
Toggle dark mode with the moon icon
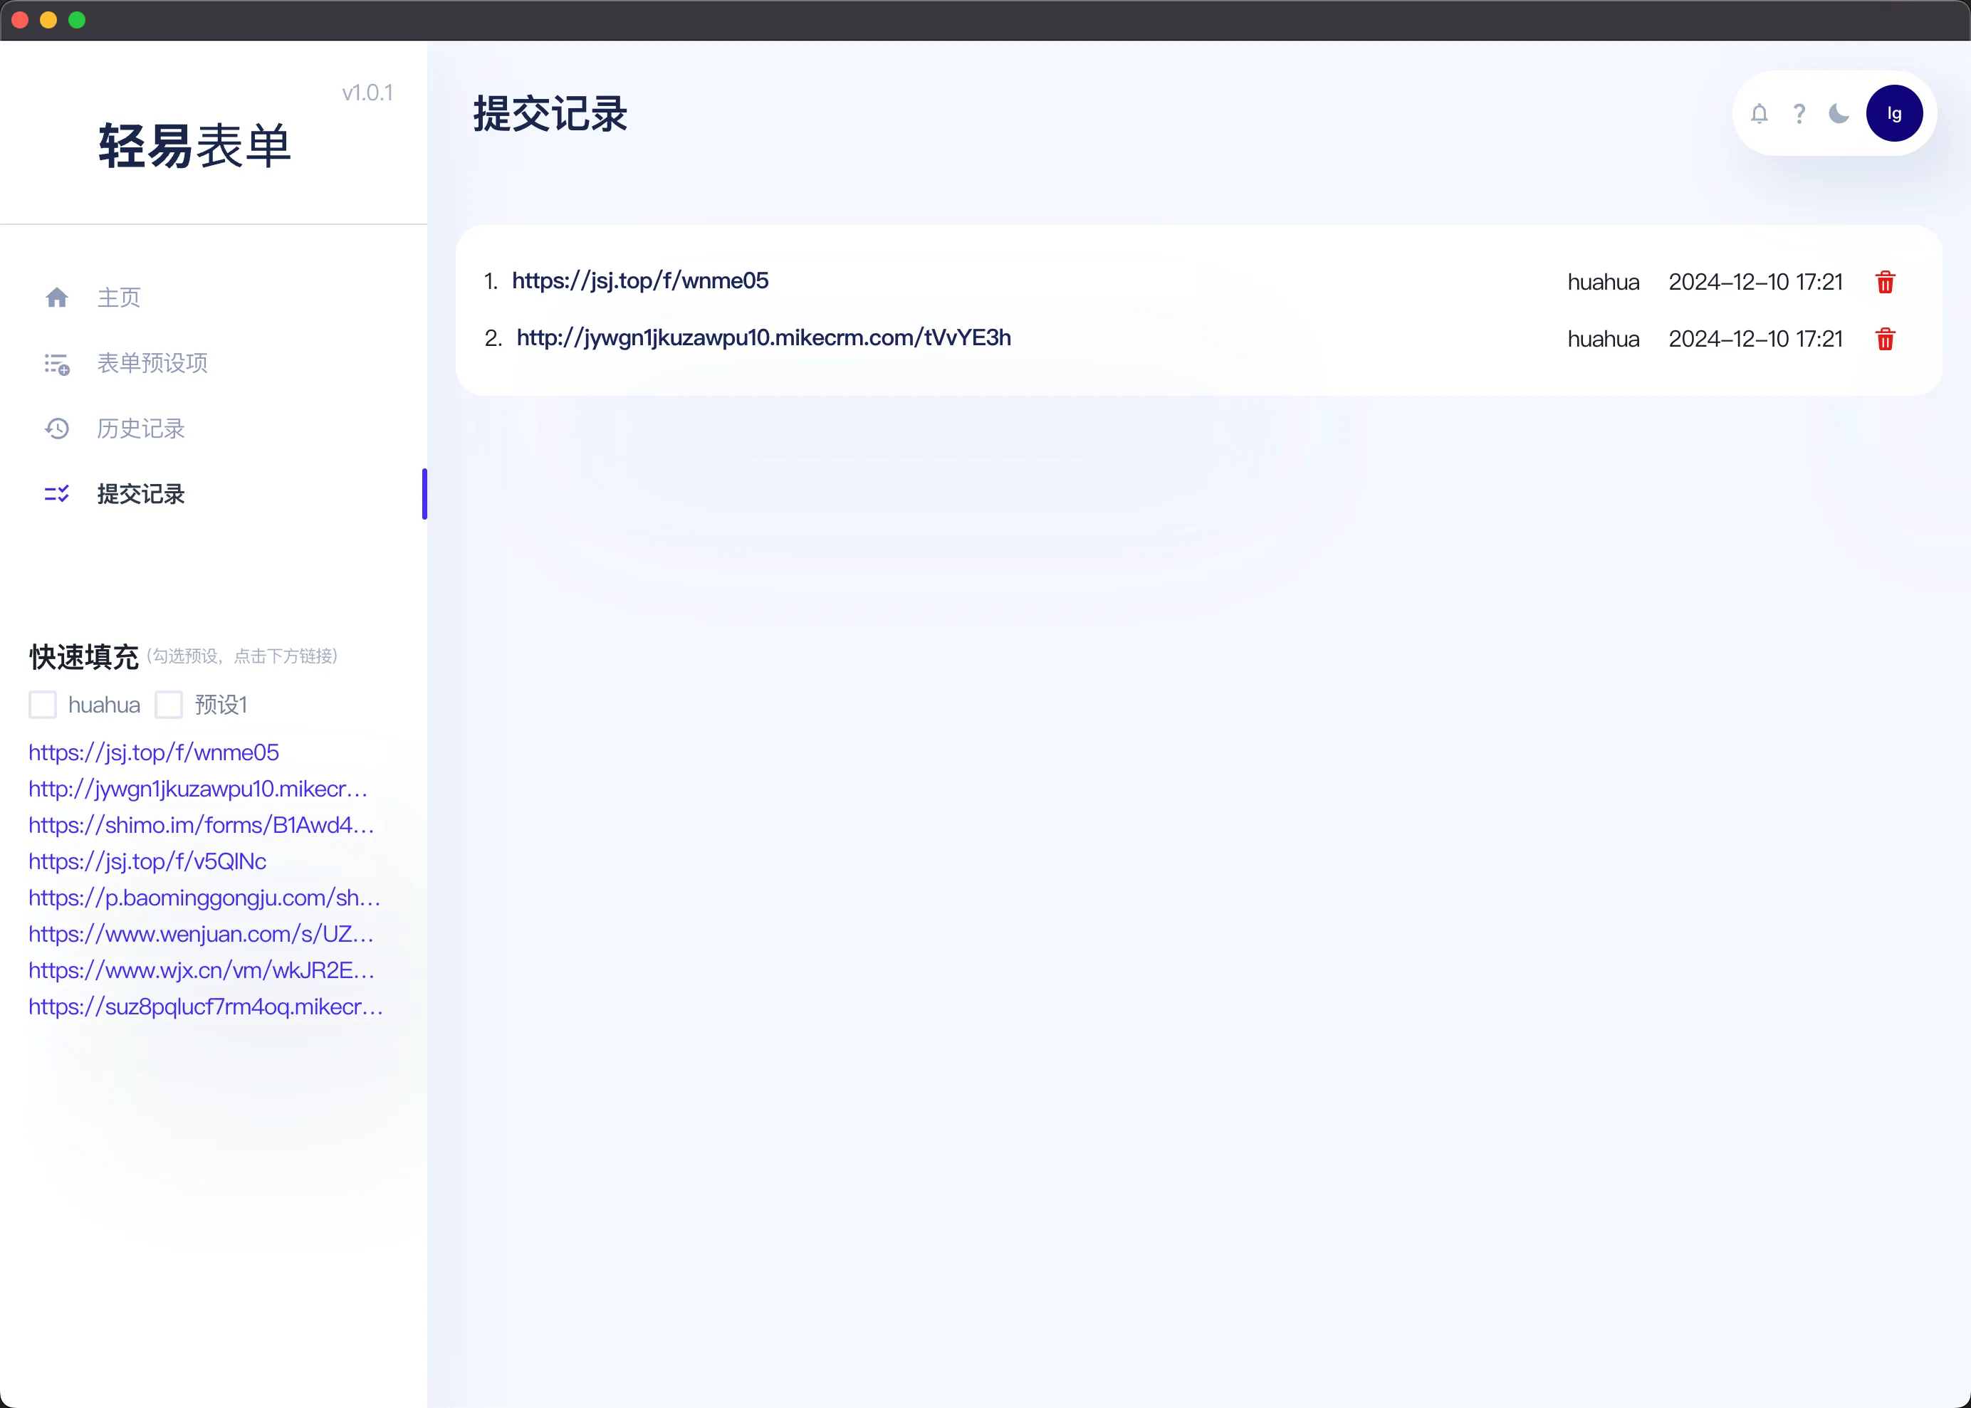[1837, 112]
